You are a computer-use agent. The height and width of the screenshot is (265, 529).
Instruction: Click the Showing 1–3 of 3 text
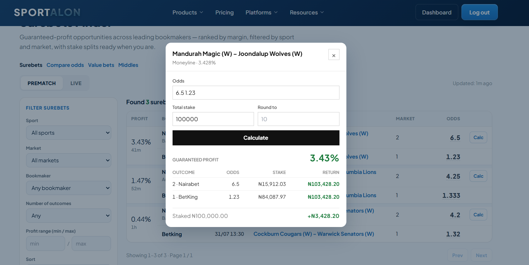[159, 255]
